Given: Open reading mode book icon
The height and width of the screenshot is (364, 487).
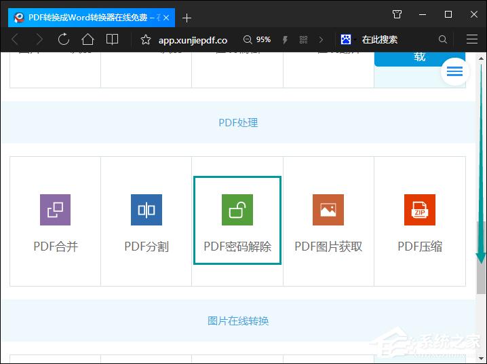Looking at the screenshot, I should pos(112,39).
